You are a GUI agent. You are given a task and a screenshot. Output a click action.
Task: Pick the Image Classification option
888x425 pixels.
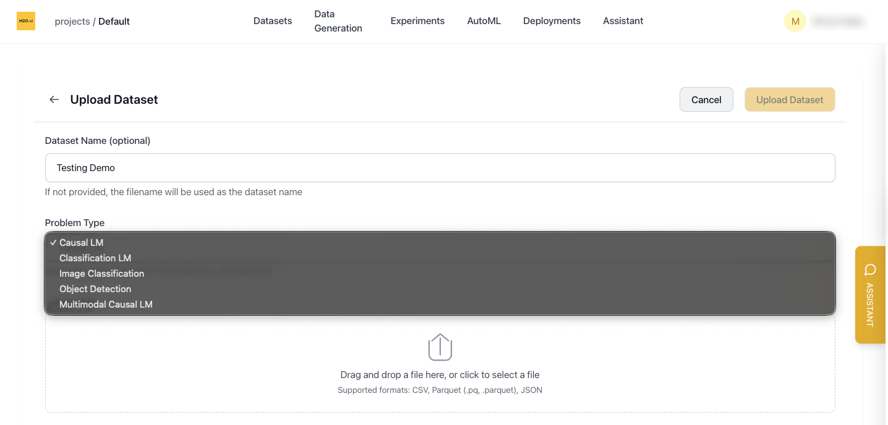(x=440, y=274)
